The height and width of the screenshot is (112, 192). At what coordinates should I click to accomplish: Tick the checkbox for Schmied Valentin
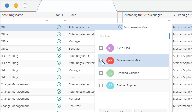(x=101, y=73)
